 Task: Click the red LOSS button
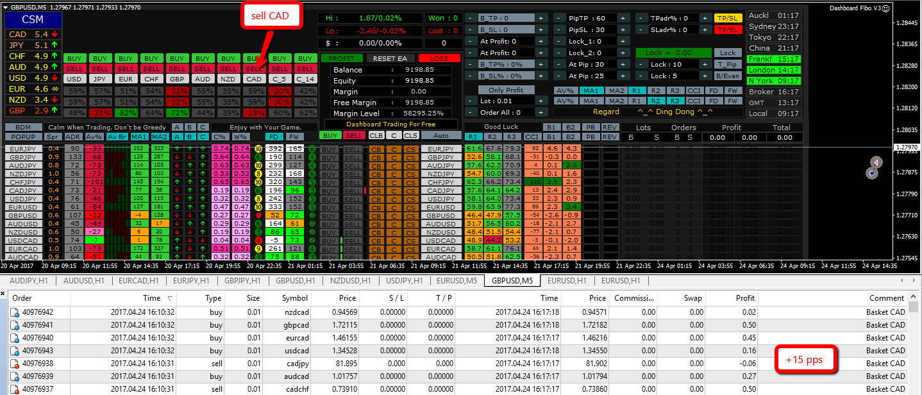coord(439,58)
